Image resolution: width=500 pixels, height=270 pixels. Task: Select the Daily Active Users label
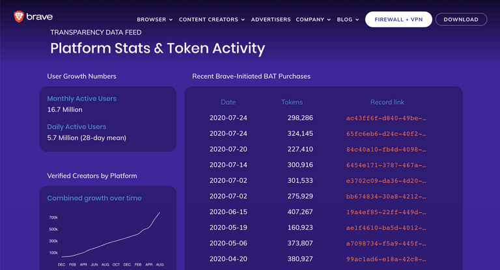(x=77, y=127)
